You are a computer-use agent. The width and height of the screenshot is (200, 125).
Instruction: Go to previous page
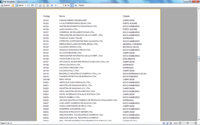coord(56,5)
